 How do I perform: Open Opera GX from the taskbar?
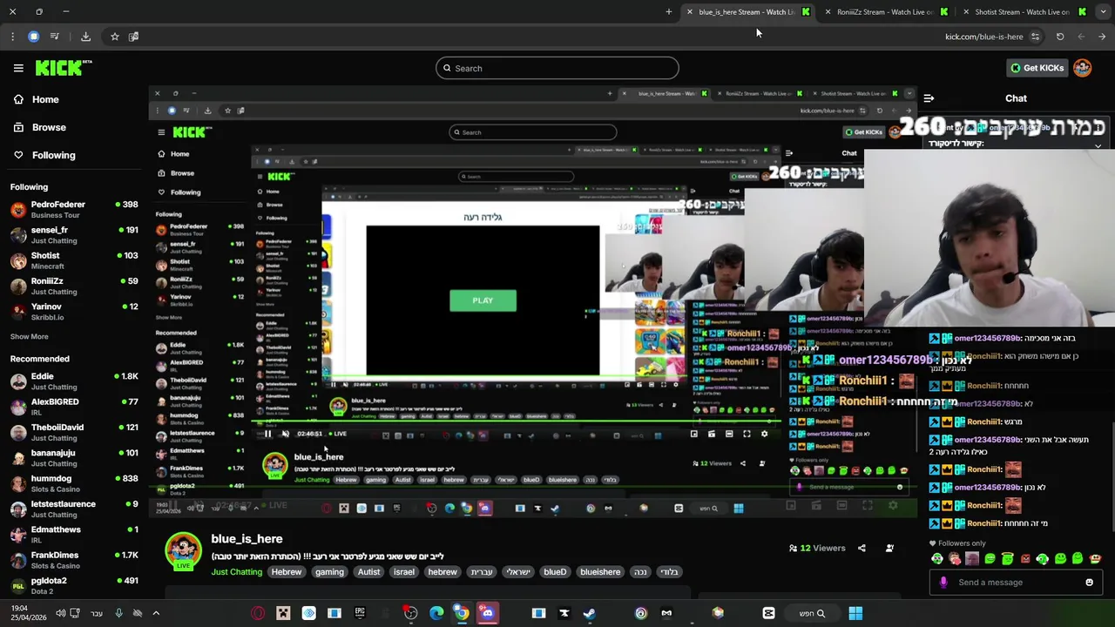pyautogui.click(x=258, y=613)
